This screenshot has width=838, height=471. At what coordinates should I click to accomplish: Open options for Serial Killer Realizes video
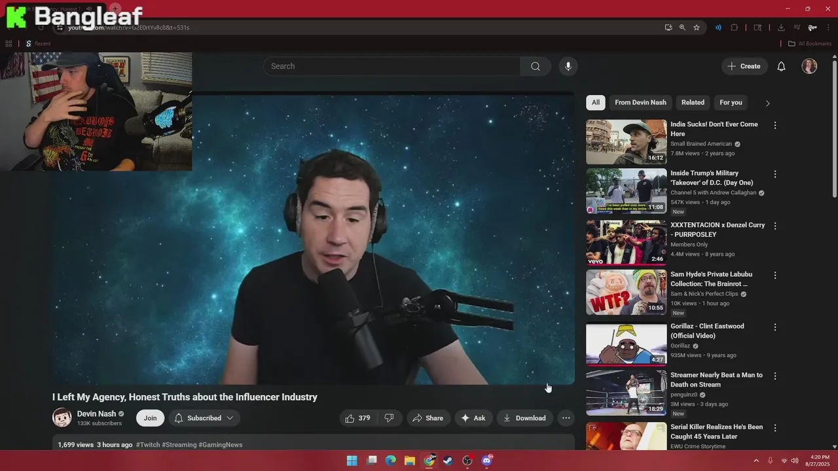pyautogui.click(x=775, y=428)
